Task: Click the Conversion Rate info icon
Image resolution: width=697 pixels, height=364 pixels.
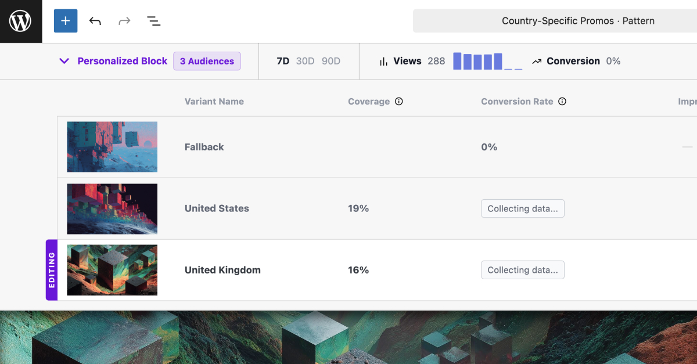Action: point(562,101)
